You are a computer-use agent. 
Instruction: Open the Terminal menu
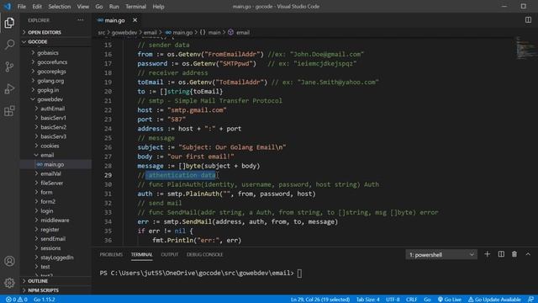point(135,7)
